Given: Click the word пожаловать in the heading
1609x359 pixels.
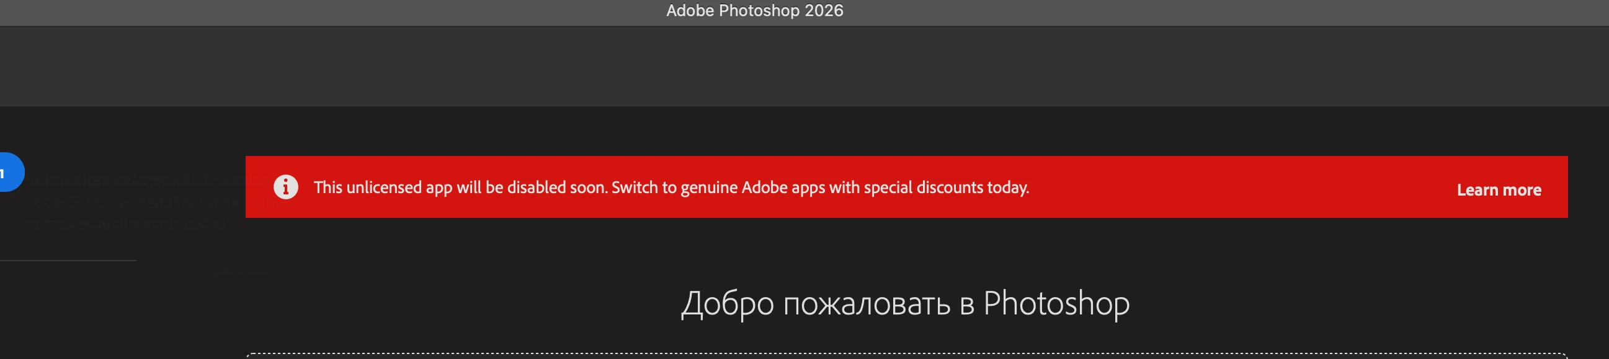Looking at the screenshot, I should tap(867, 305).
